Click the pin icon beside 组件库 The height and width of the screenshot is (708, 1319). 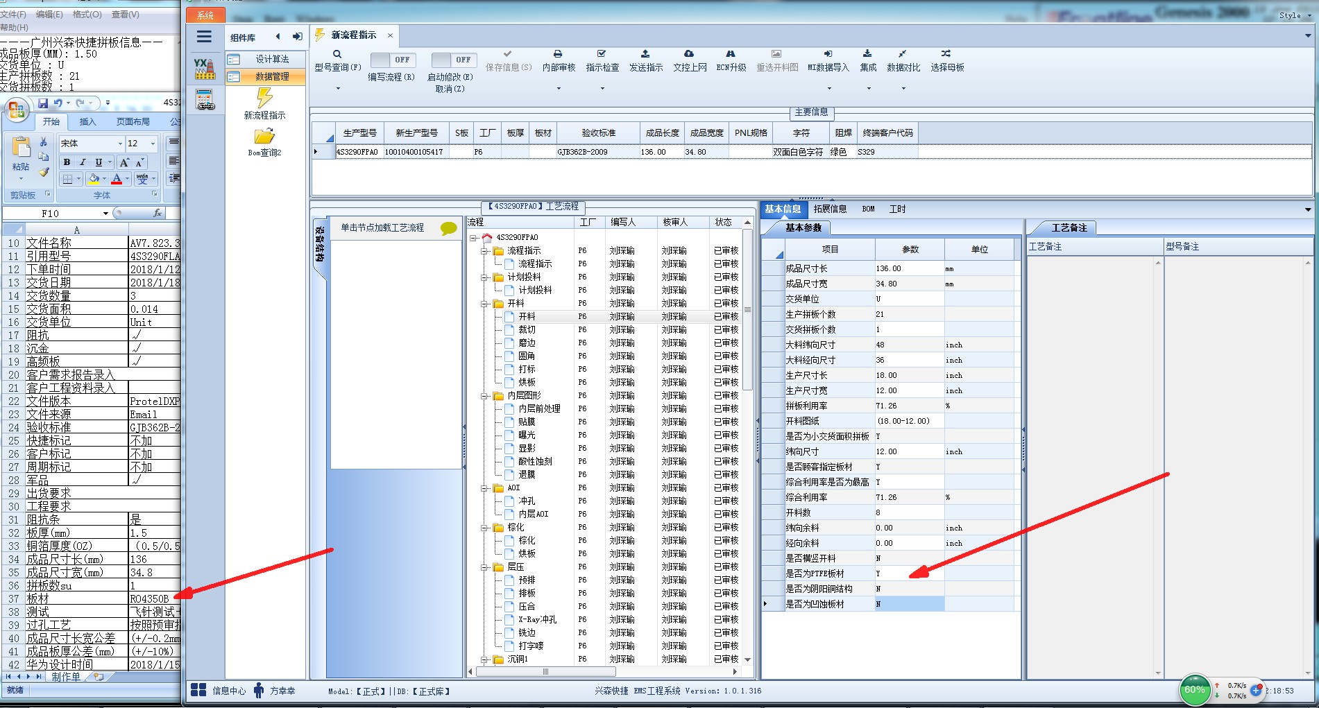coord(297,37)
